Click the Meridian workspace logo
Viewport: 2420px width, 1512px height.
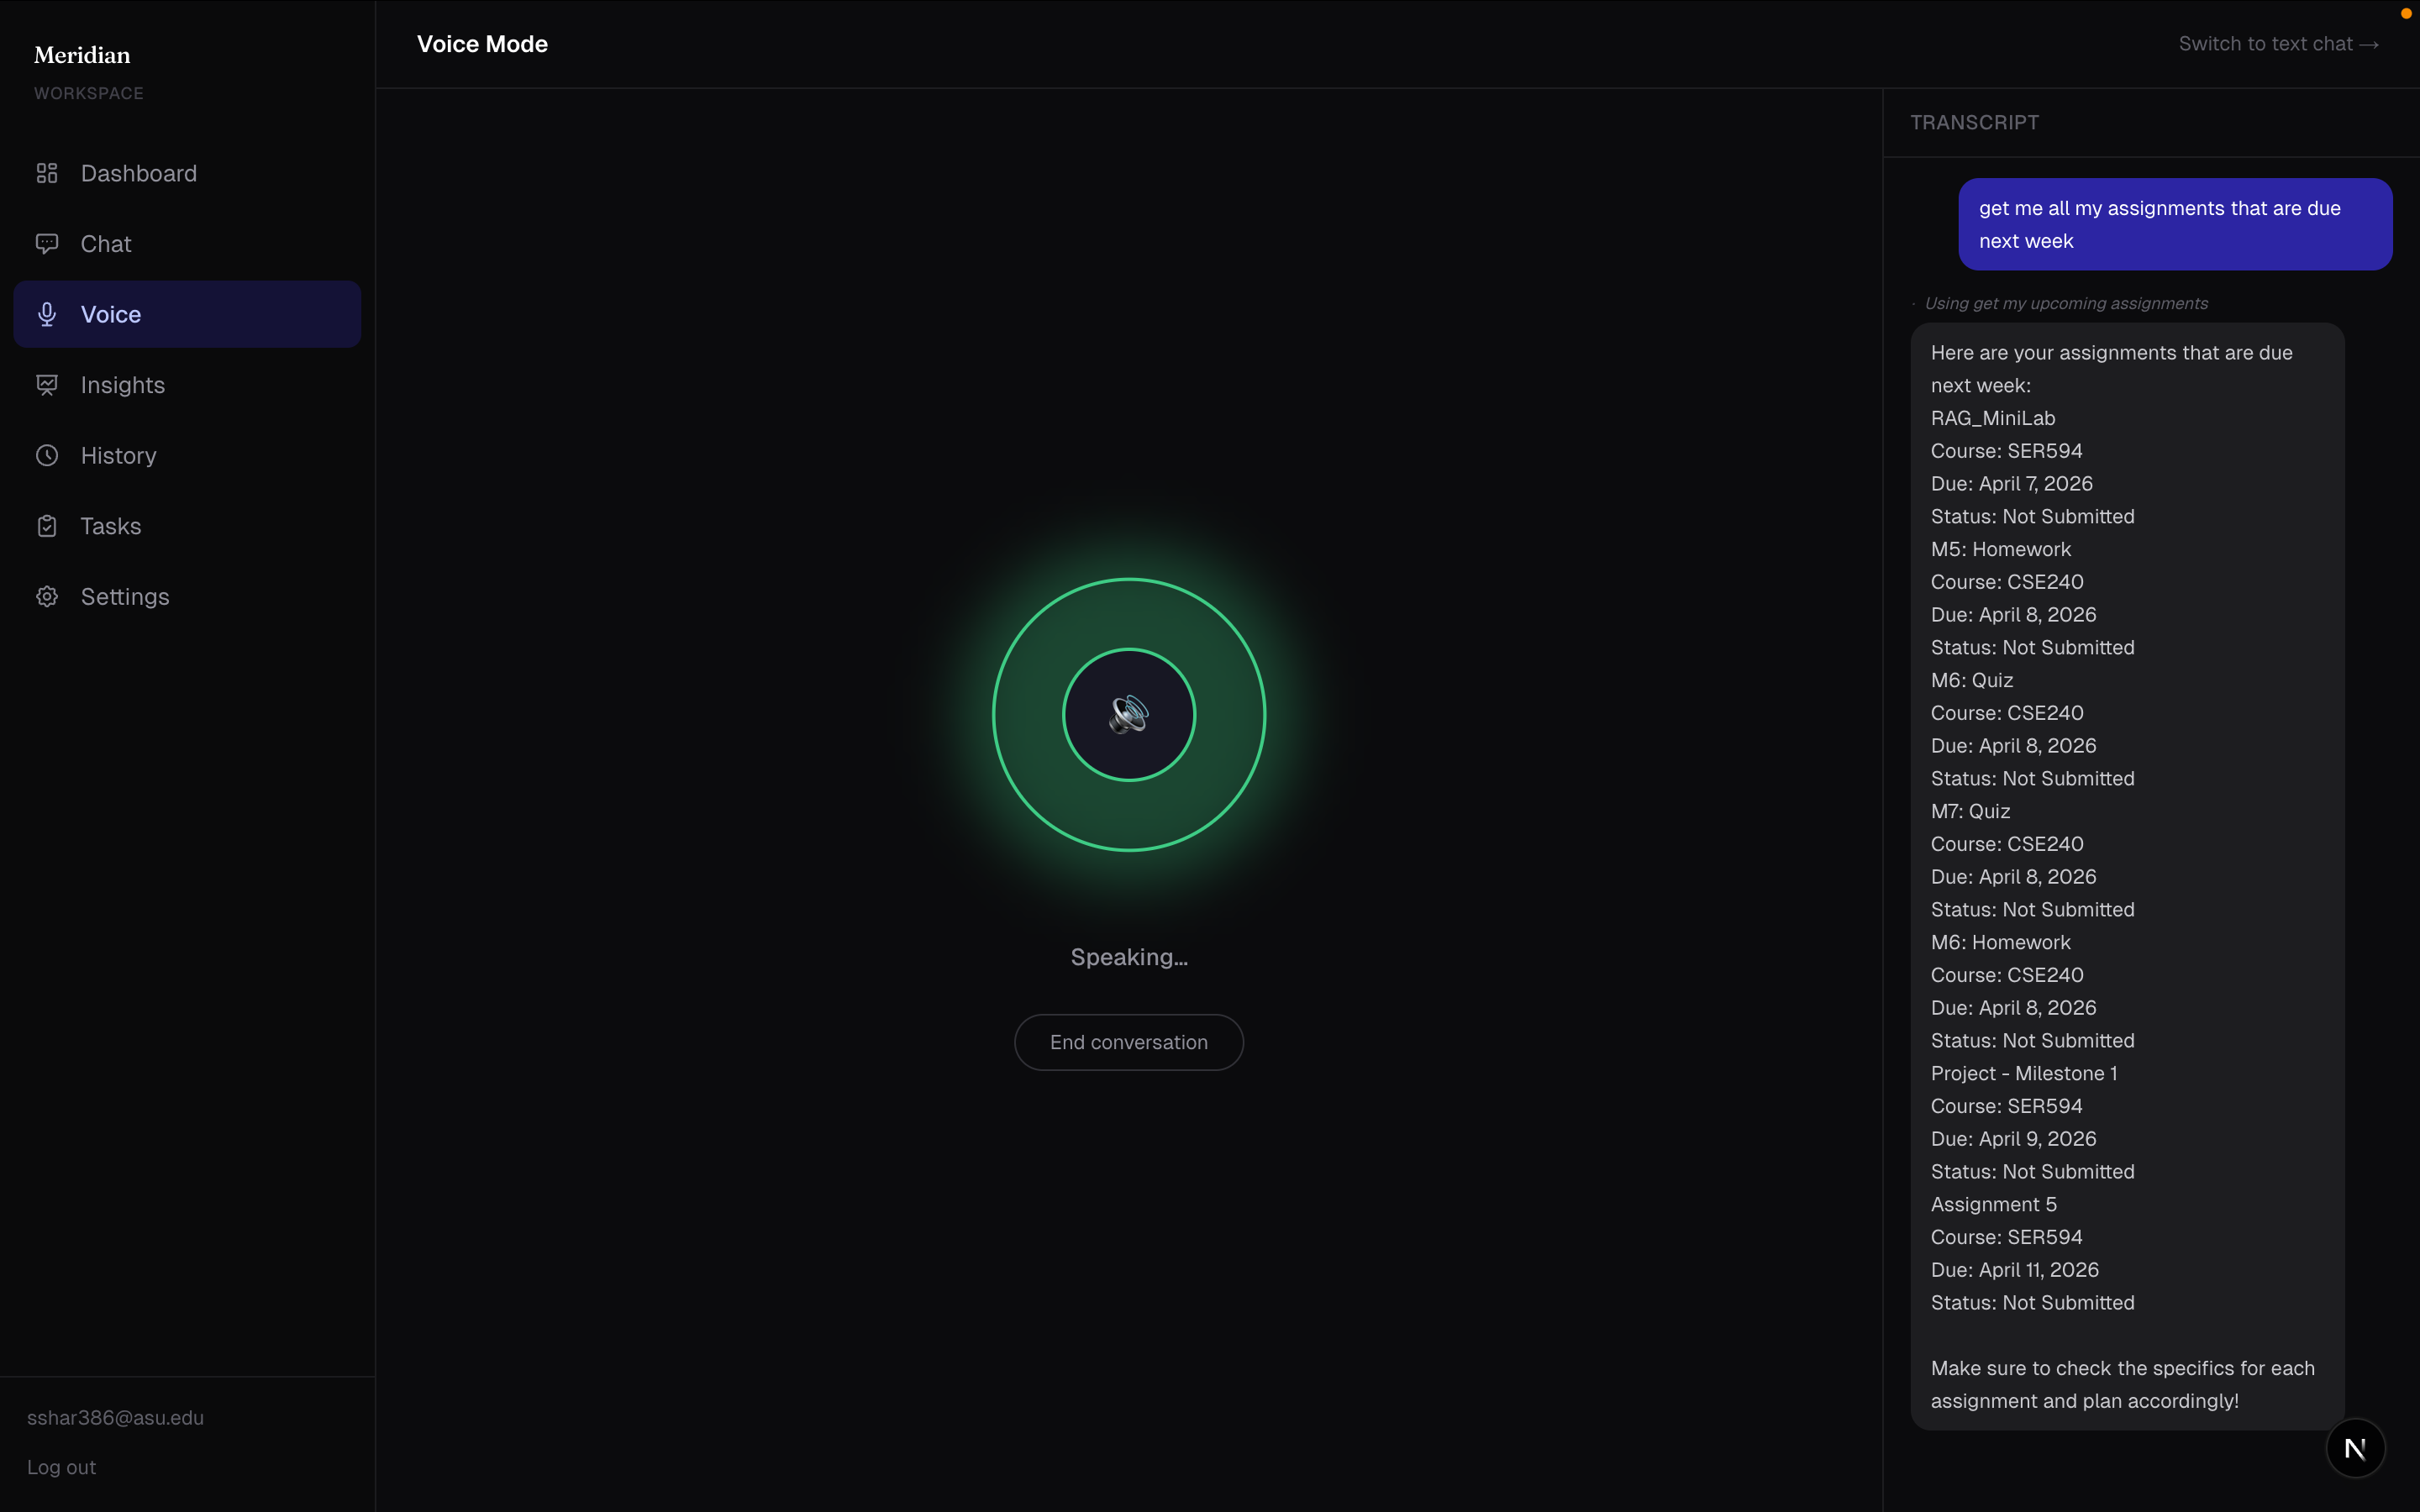point(82,55)
